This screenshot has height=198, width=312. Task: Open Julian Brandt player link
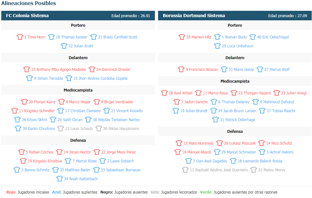[x=194, y=111]
